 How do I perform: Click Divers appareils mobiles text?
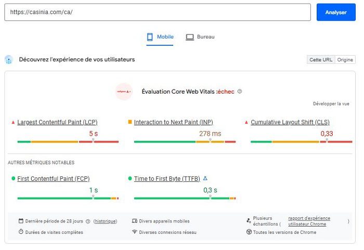164,221
